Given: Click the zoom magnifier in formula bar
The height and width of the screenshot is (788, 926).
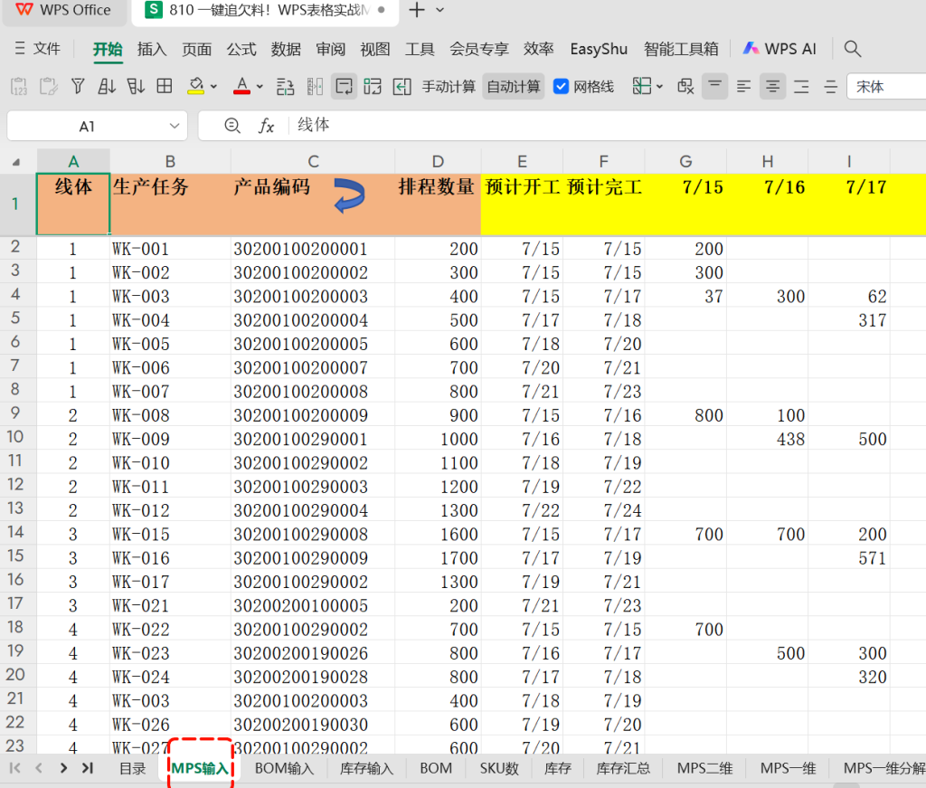Looking at the screenshot, I should point(232,125).
